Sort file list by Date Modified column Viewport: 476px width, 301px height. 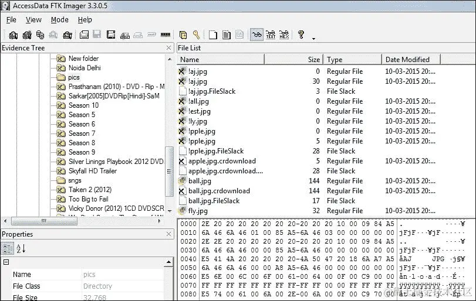pos(411,60)
